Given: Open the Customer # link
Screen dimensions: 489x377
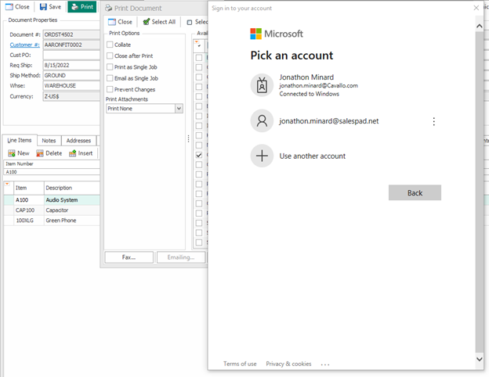Looking at the screenshot, I should point(23,45).
